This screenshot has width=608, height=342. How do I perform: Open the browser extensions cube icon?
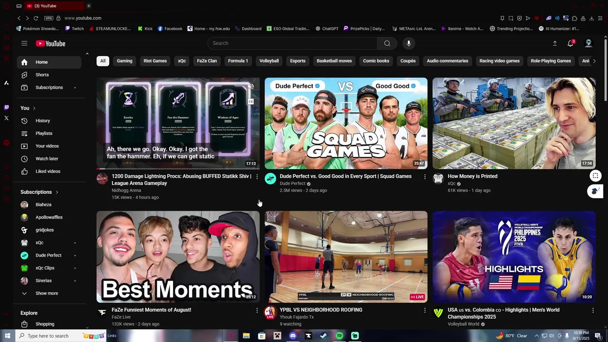pos(574,18)
